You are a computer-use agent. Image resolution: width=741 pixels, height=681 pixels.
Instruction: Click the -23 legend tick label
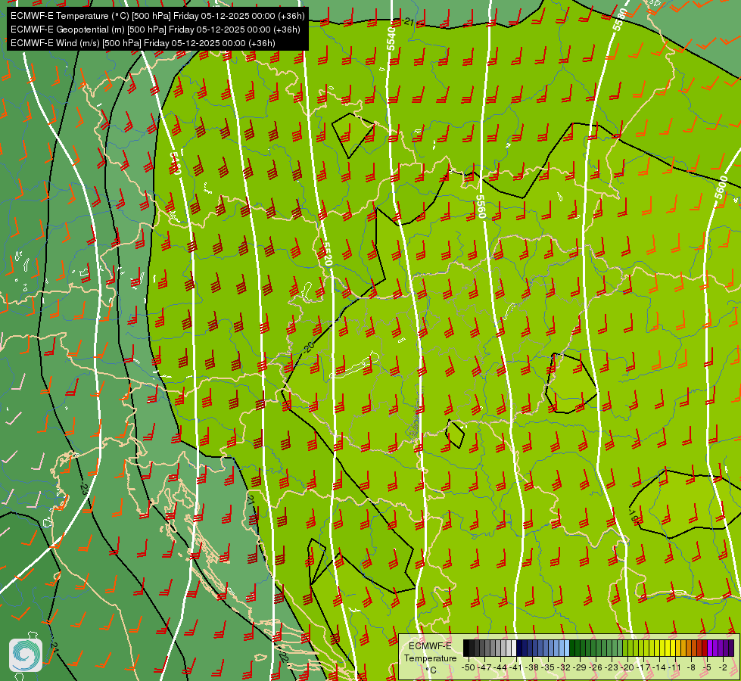(612, 667)
